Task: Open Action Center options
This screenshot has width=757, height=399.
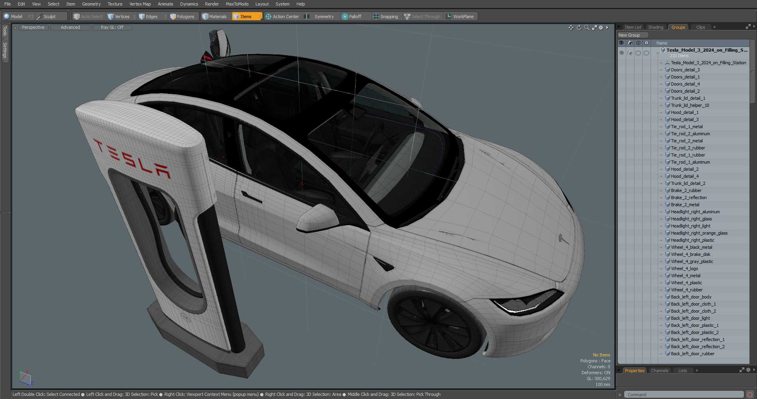Action: [x=282, y=17]
